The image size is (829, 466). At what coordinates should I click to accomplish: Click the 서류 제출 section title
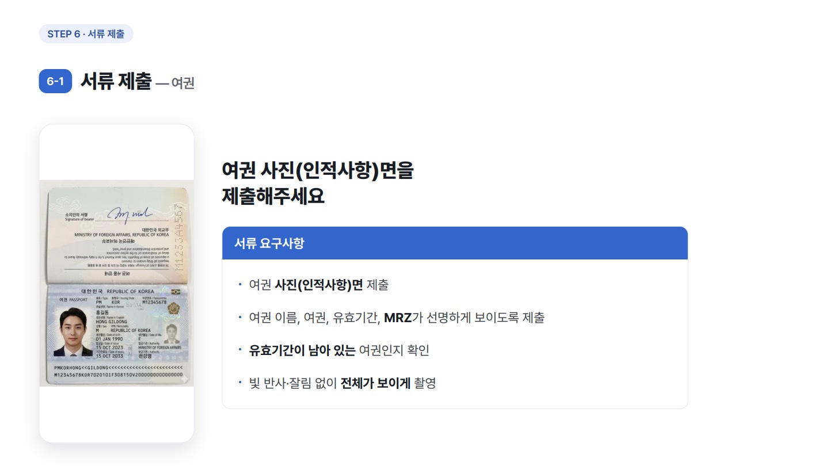[x=116, y=81]
